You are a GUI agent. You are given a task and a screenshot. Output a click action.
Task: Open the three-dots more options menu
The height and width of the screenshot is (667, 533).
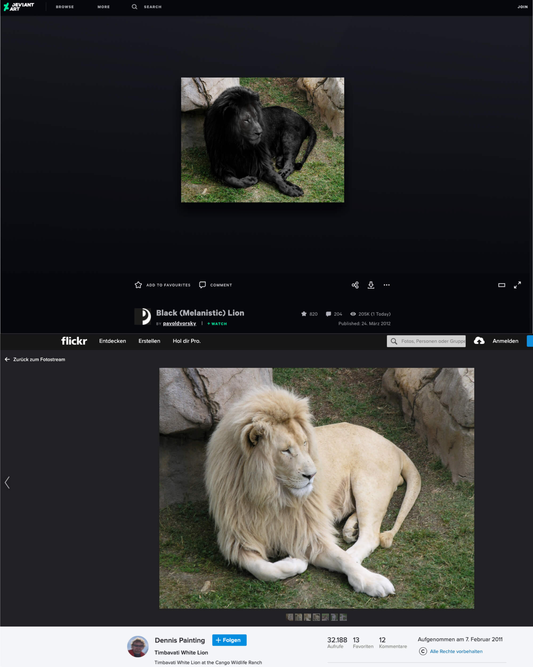tap(386, 285)
